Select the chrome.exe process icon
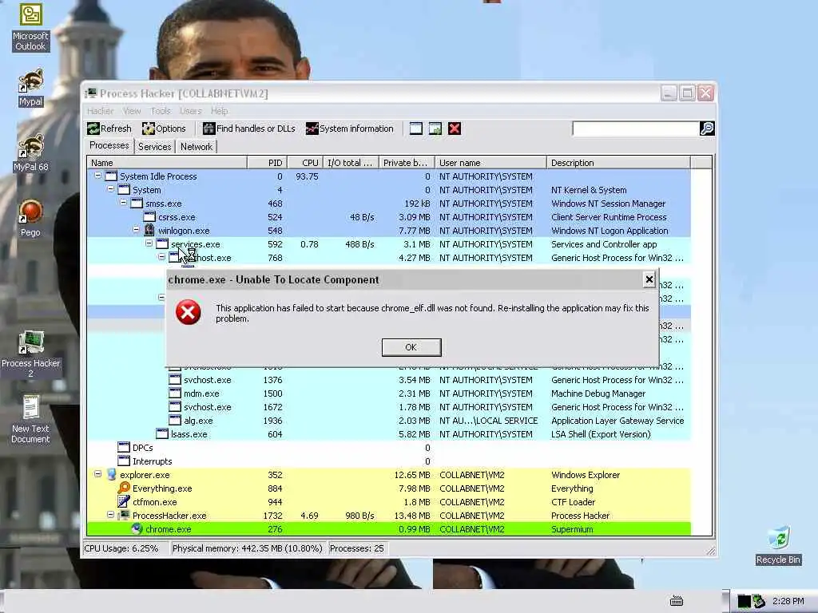Image resolution: width=818 pixels, height=613 pixels. (137, 529)
